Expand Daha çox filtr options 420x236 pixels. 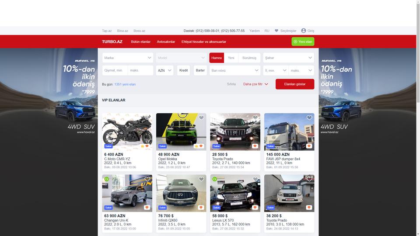(x=255, y=84)
